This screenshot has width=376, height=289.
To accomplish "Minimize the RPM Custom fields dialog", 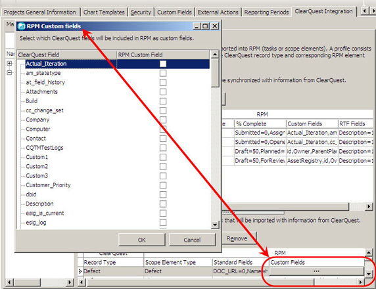I will [x=197, y=26].
